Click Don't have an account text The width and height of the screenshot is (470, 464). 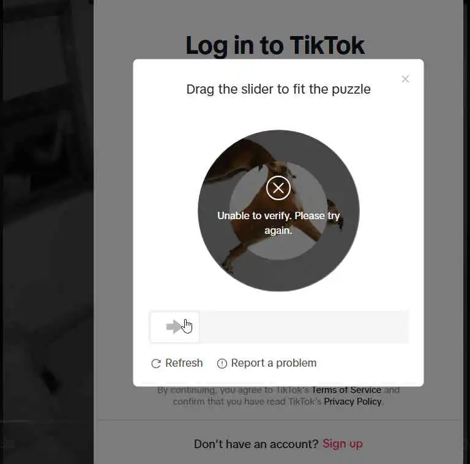tap(256, 444)
